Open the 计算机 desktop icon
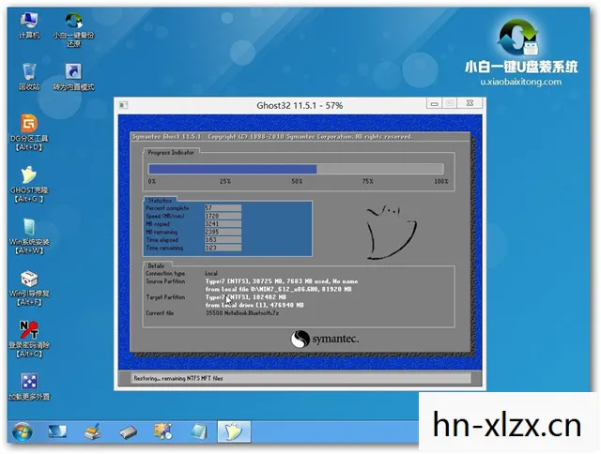Image resolution: width=601 pixels, height=454 pixels. 29,25
